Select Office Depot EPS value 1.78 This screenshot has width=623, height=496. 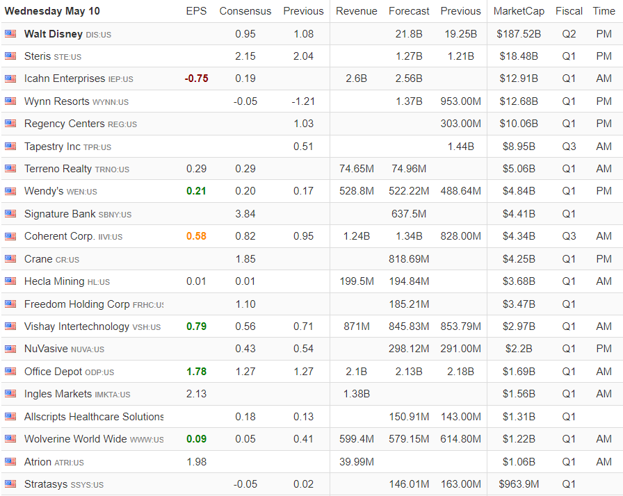196,372
